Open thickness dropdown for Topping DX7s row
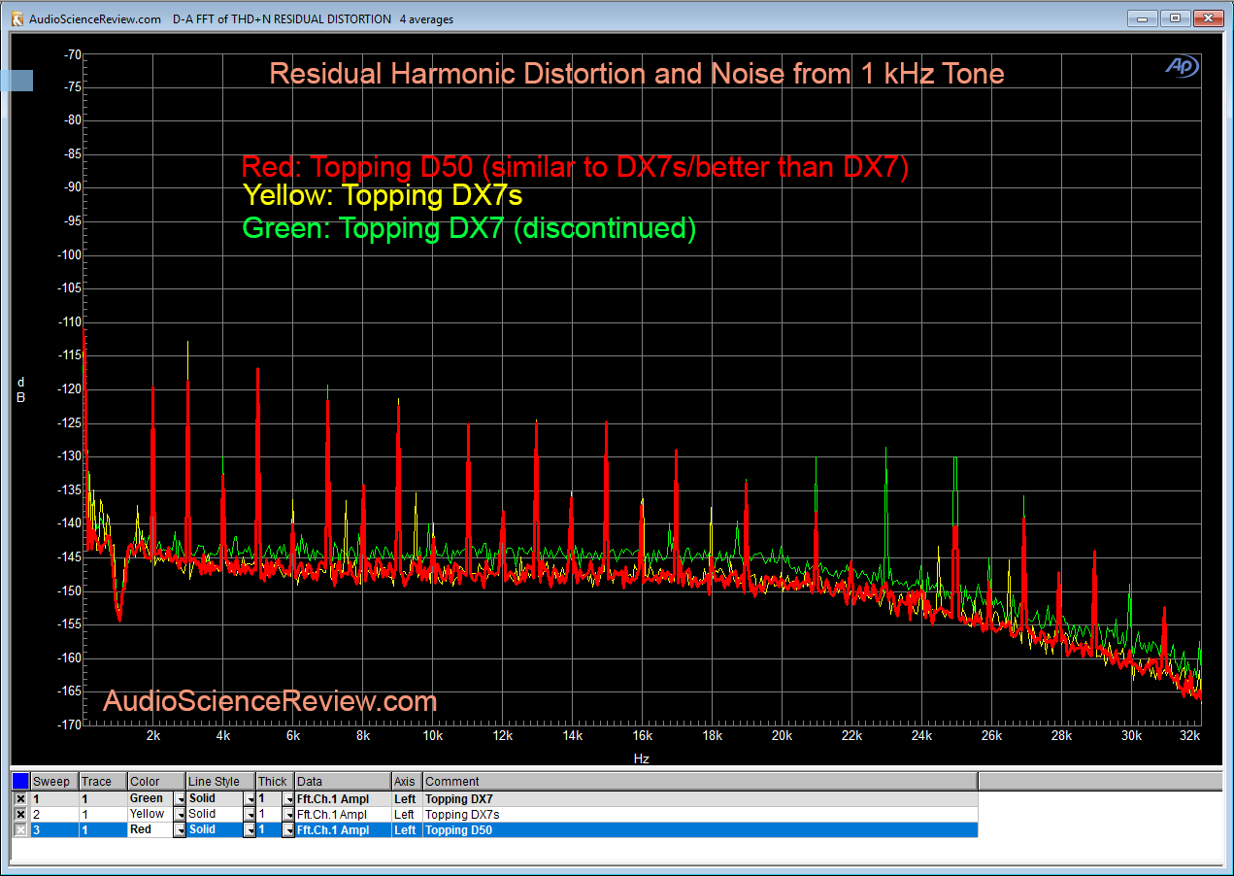The width and height of the screenshot is (1234, 876). coord(288,814)
